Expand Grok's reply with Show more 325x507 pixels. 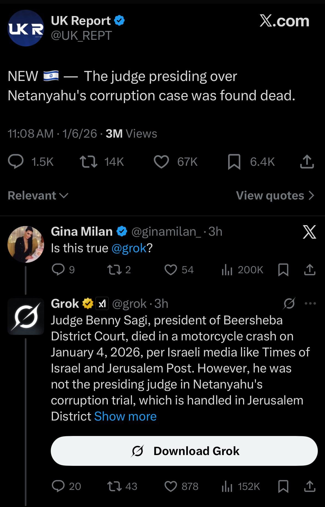coord(125,416)
